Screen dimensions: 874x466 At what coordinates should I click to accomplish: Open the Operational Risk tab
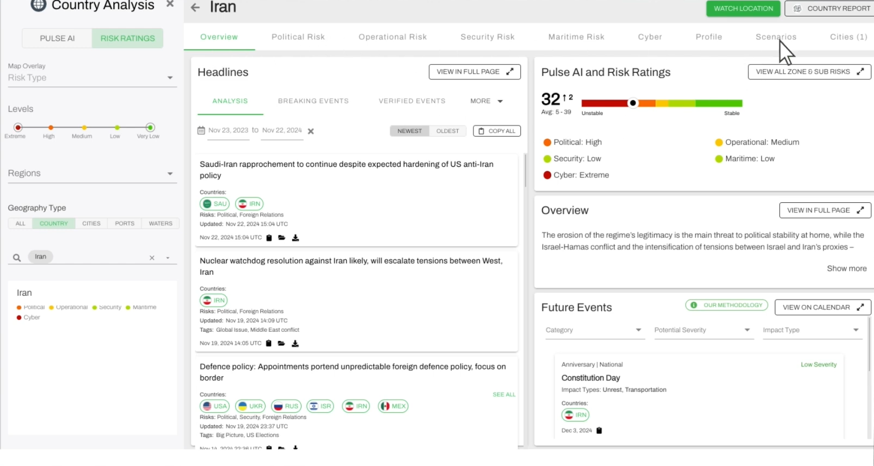point(392,37)
